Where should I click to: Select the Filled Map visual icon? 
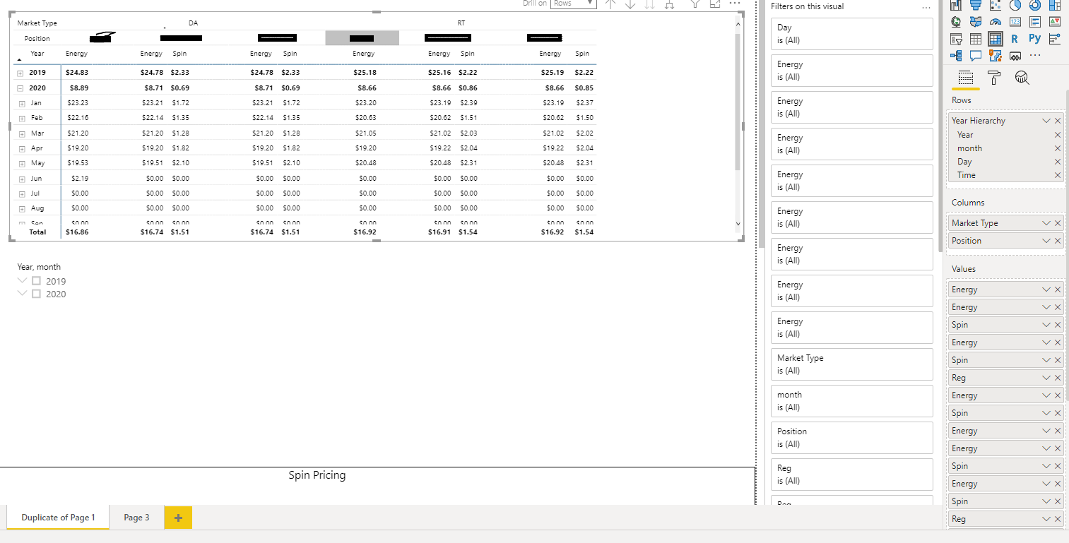(x=976, y=22)
